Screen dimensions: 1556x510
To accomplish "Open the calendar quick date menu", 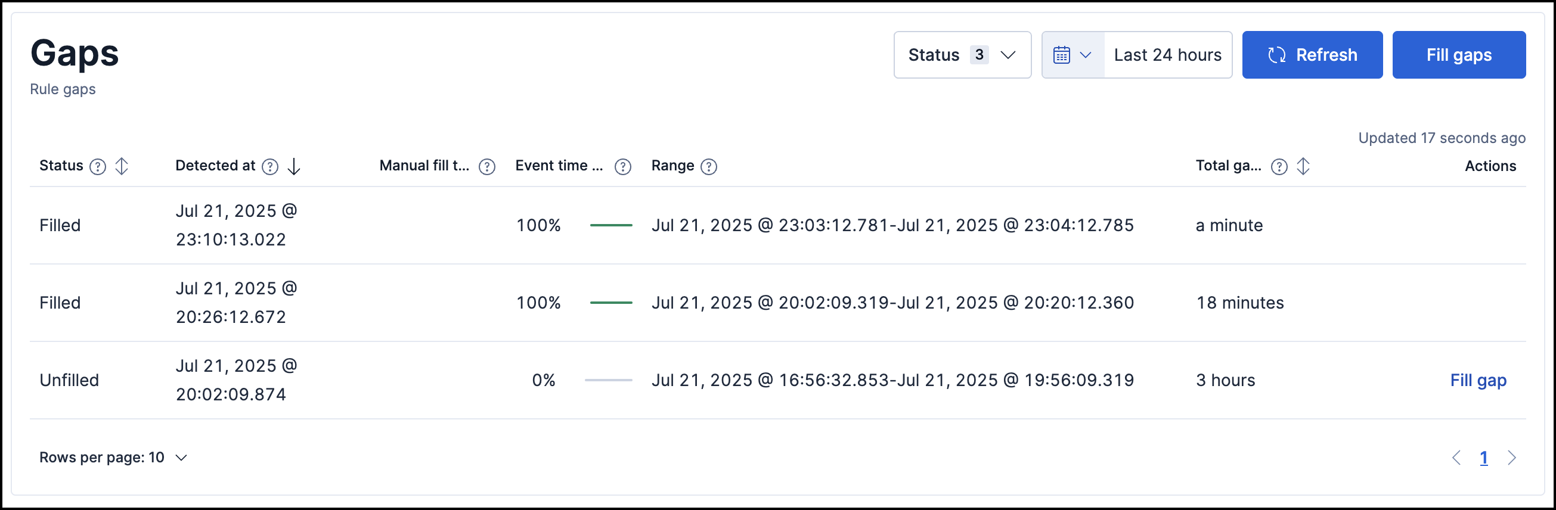I will point(1072,55).
